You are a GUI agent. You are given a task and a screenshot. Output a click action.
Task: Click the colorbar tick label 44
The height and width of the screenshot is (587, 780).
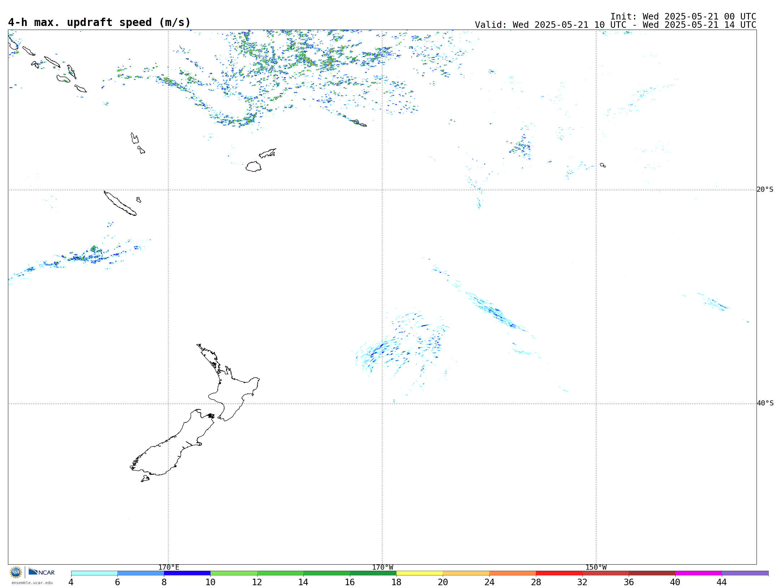(x=722, y=582)
